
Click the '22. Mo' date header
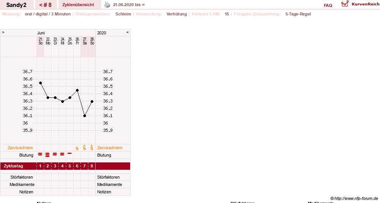pos(48,41)
